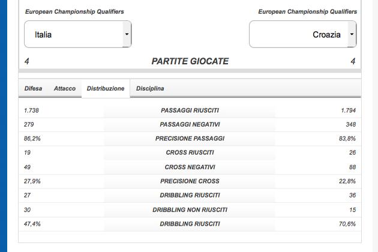Select the Distribuzione tab
Screen dimensions: 378x252
106,88
